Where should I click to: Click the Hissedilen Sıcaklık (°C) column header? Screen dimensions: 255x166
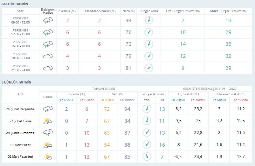click(99, 11)
